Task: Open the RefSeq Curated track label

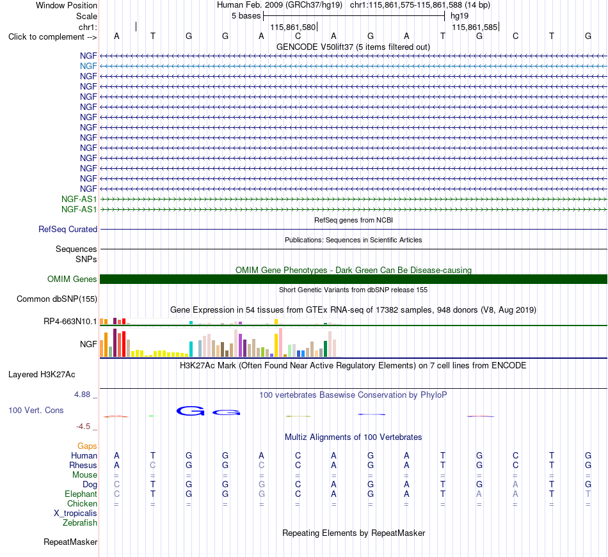Action: 68,230
